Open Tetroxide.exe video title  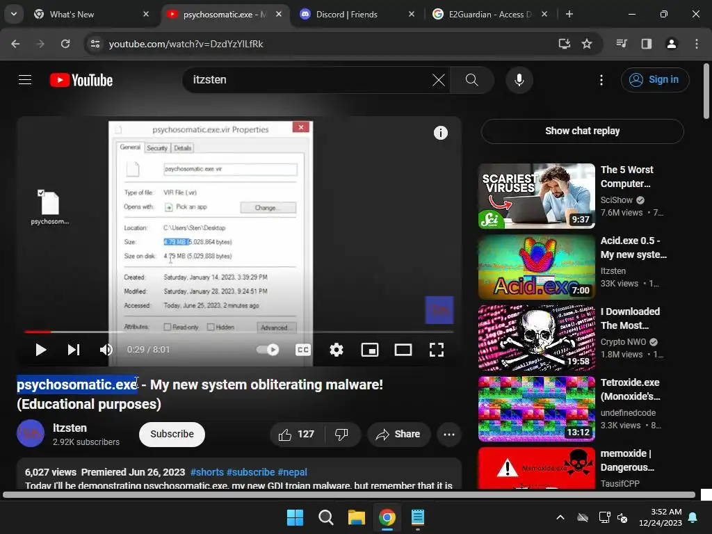tap(630, 389)
